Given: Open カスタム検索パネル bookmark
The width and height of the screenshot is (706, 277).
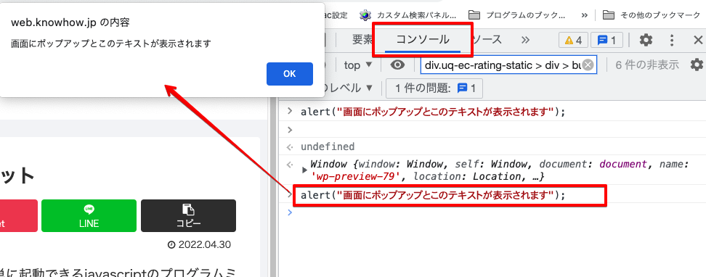Looking at the screenshot, I should tap(407, 15).
